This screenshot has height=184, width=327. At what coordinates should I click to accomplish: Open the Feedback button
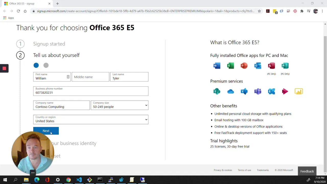307,171
